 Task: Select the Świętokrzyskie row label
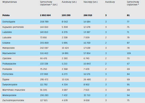click(x=10, y=85)
